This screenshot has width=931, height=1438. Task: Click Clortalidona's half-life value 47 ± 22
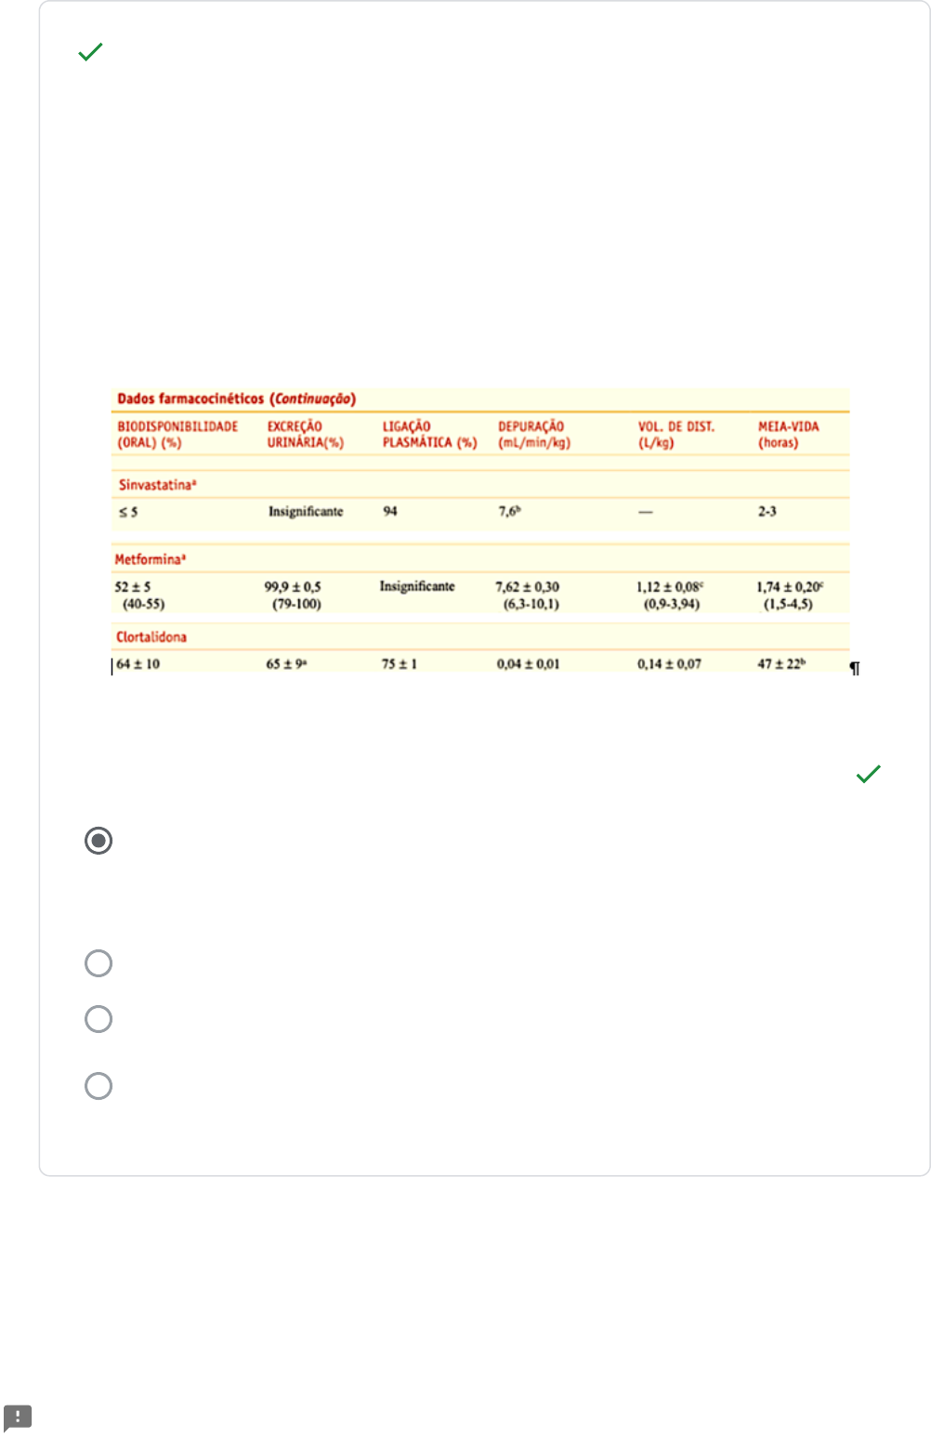coord(780,664)
